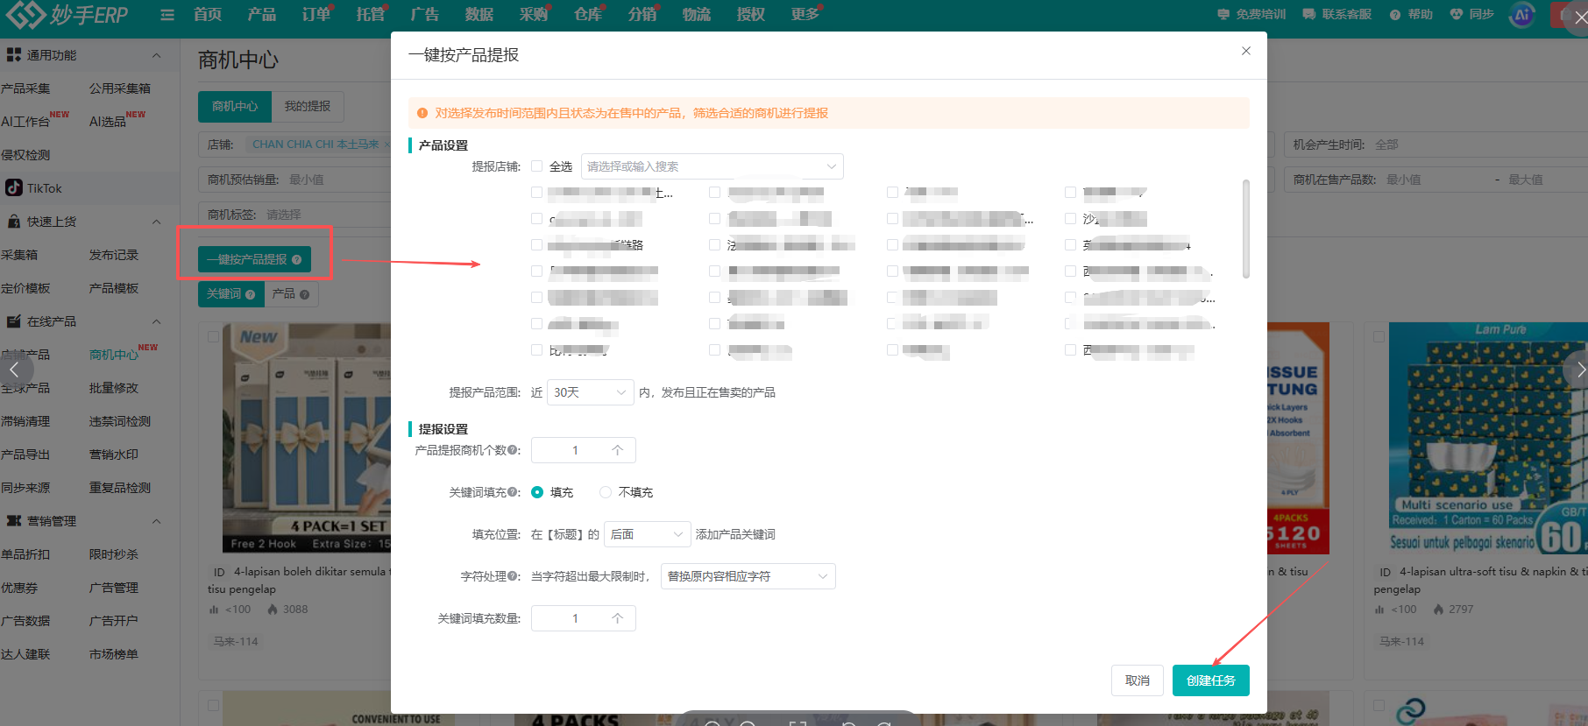1588x726 pixels.
Task: Toggle the sidebar collapse hamburger icon
Action: coord(167,15)
